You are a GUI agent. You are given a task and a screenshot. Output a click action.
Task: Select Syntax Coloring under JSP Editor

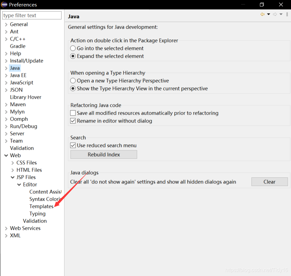tap(45, 199)
